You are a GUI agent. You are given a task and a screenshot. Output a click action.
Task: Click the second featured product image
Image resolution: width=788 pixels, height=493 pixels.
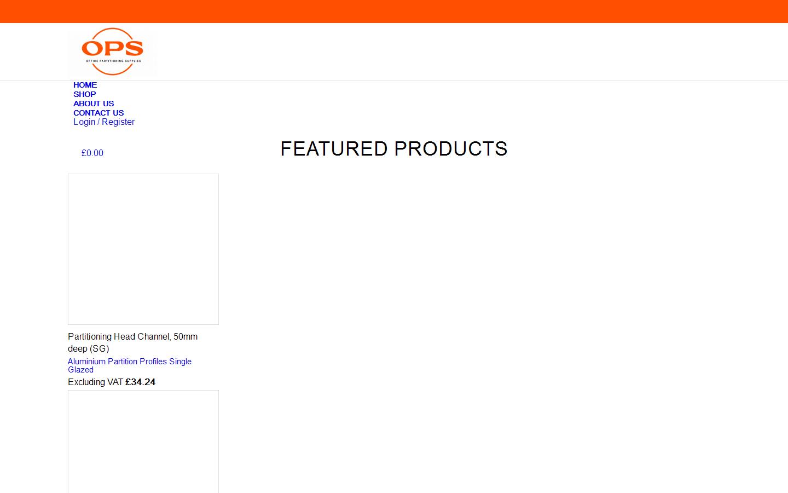pyautogui.click(x=143, y=441)
